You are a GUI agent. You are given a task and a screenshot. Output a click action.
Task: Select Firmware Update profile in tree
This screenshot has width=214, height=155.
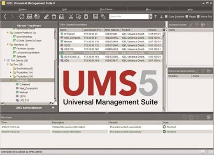pos(26,49)
